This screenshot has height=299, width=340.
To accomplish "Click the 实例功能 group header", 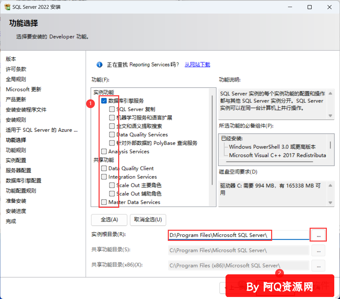I will pos(104,92).
